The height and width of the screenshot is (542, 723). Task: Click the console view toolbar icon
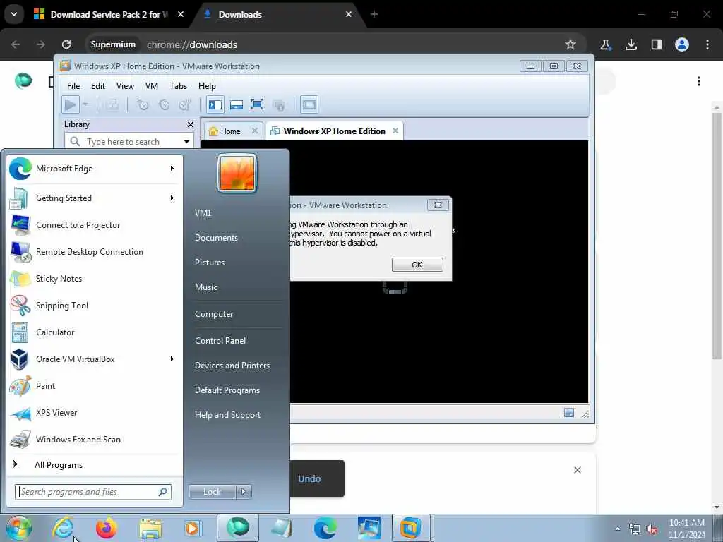pos(309,104)
